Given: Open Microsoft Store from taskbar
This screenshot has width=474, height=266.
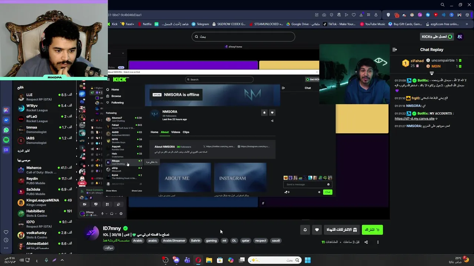Looking at the screenshot, I should [x=220, y=260].
